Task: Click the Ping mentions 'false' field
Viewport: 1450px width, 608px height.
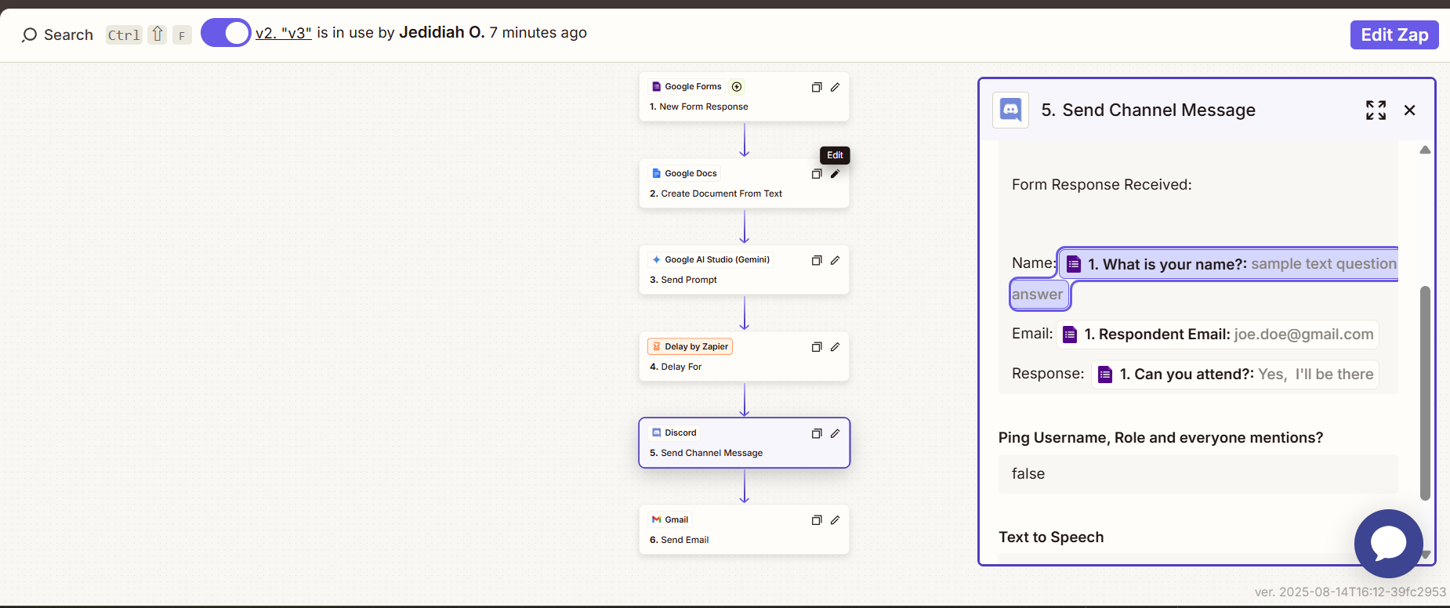Action: click(1198, 474)
